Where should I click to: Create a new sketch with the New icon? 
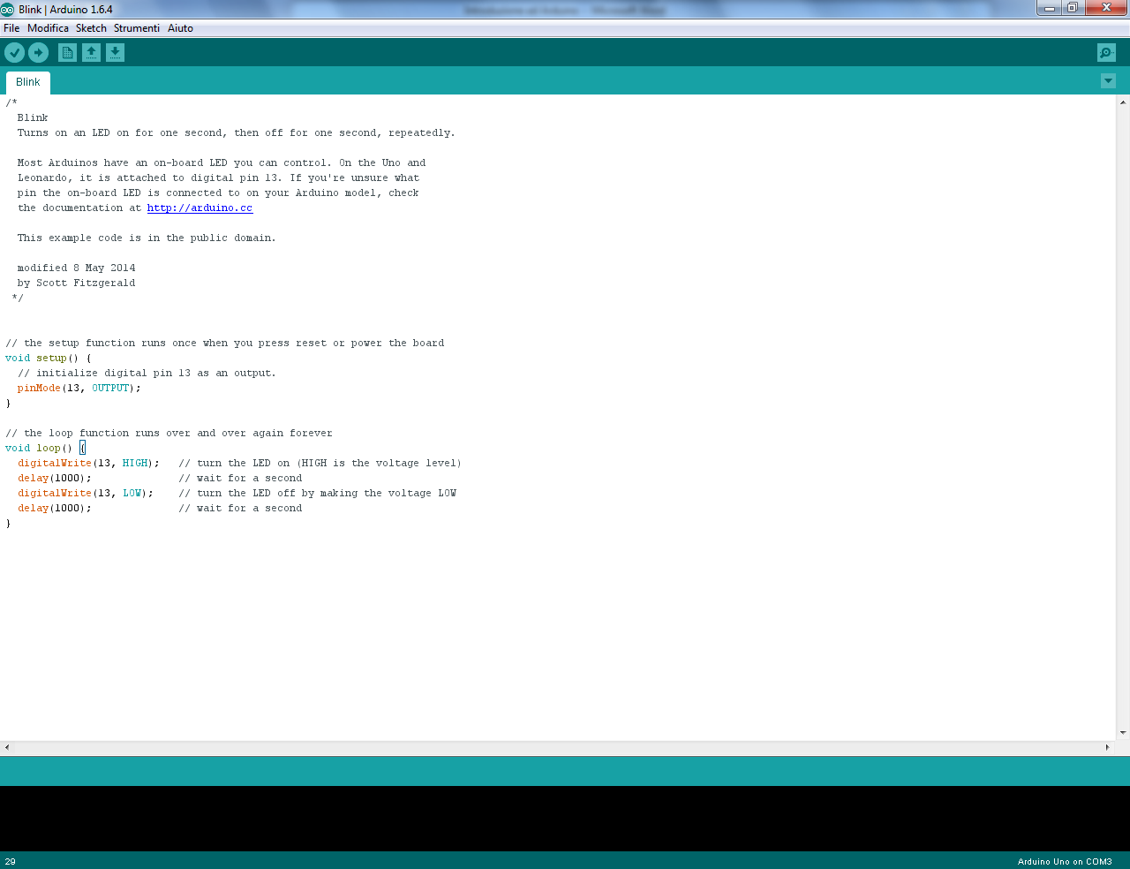click(67, 53)
